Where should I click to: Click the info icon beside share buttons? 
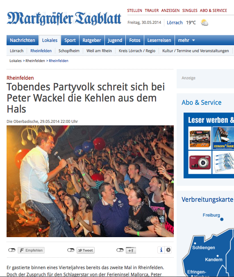coord(161,250)
